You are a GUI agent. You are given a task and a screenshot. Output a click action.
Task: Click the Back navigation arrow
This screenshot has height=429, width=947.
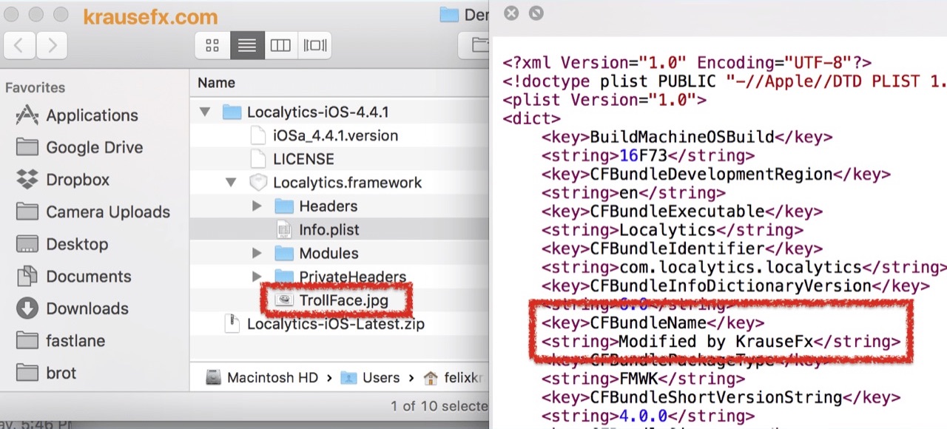[17, 45]
